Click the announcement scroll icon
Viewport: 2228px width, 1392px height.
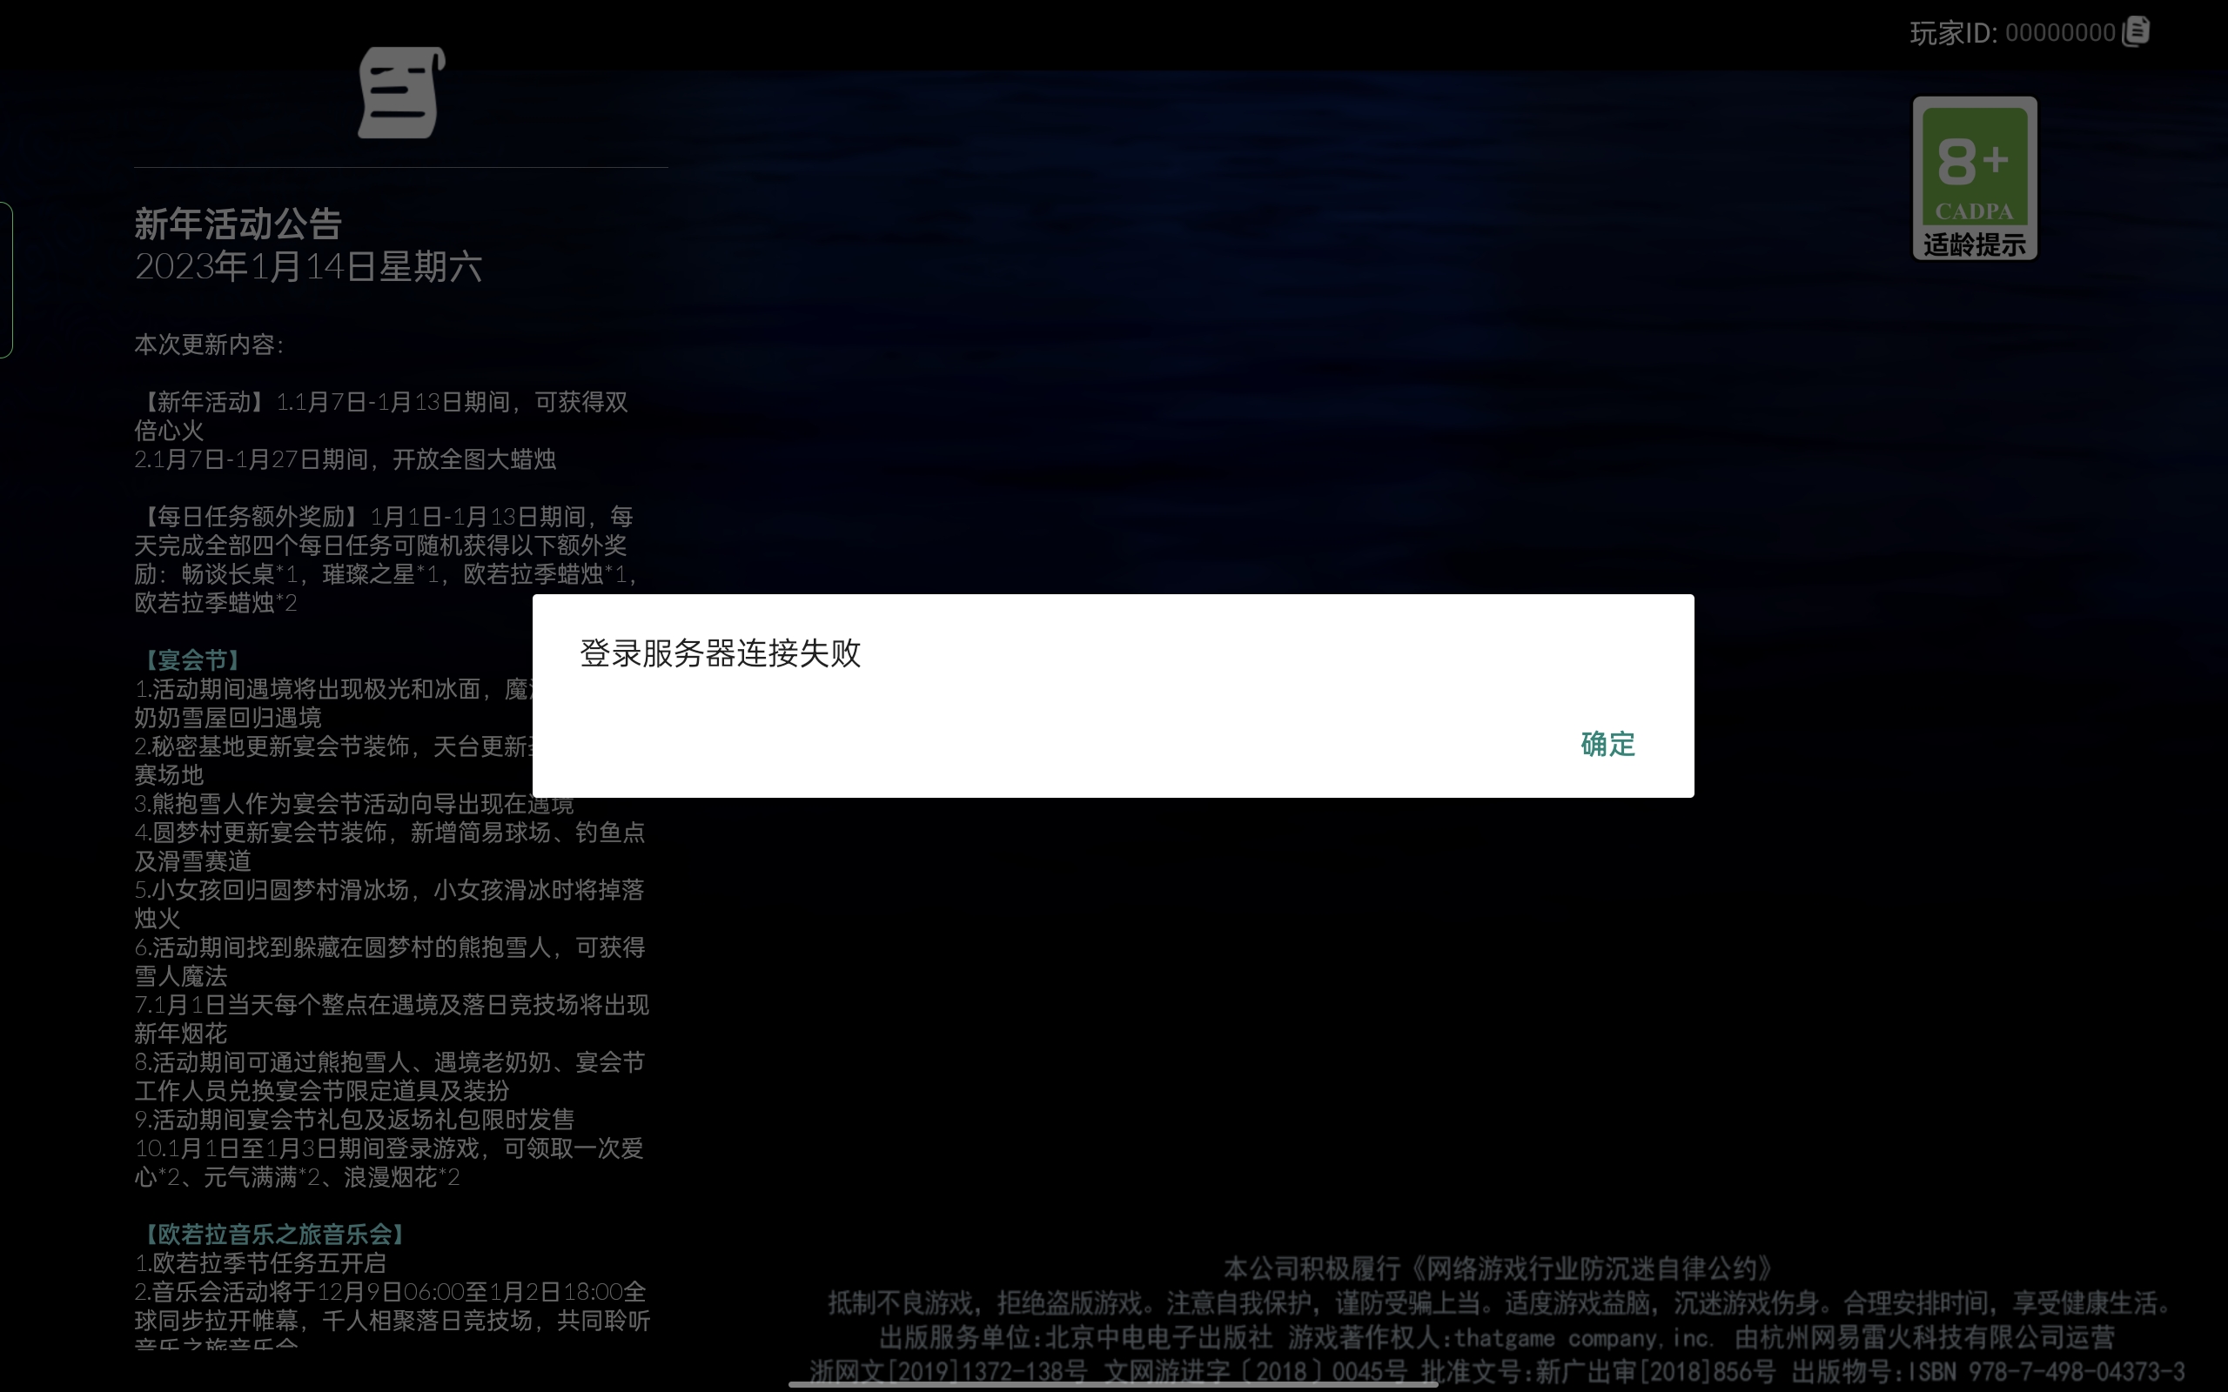coord(400,93)
